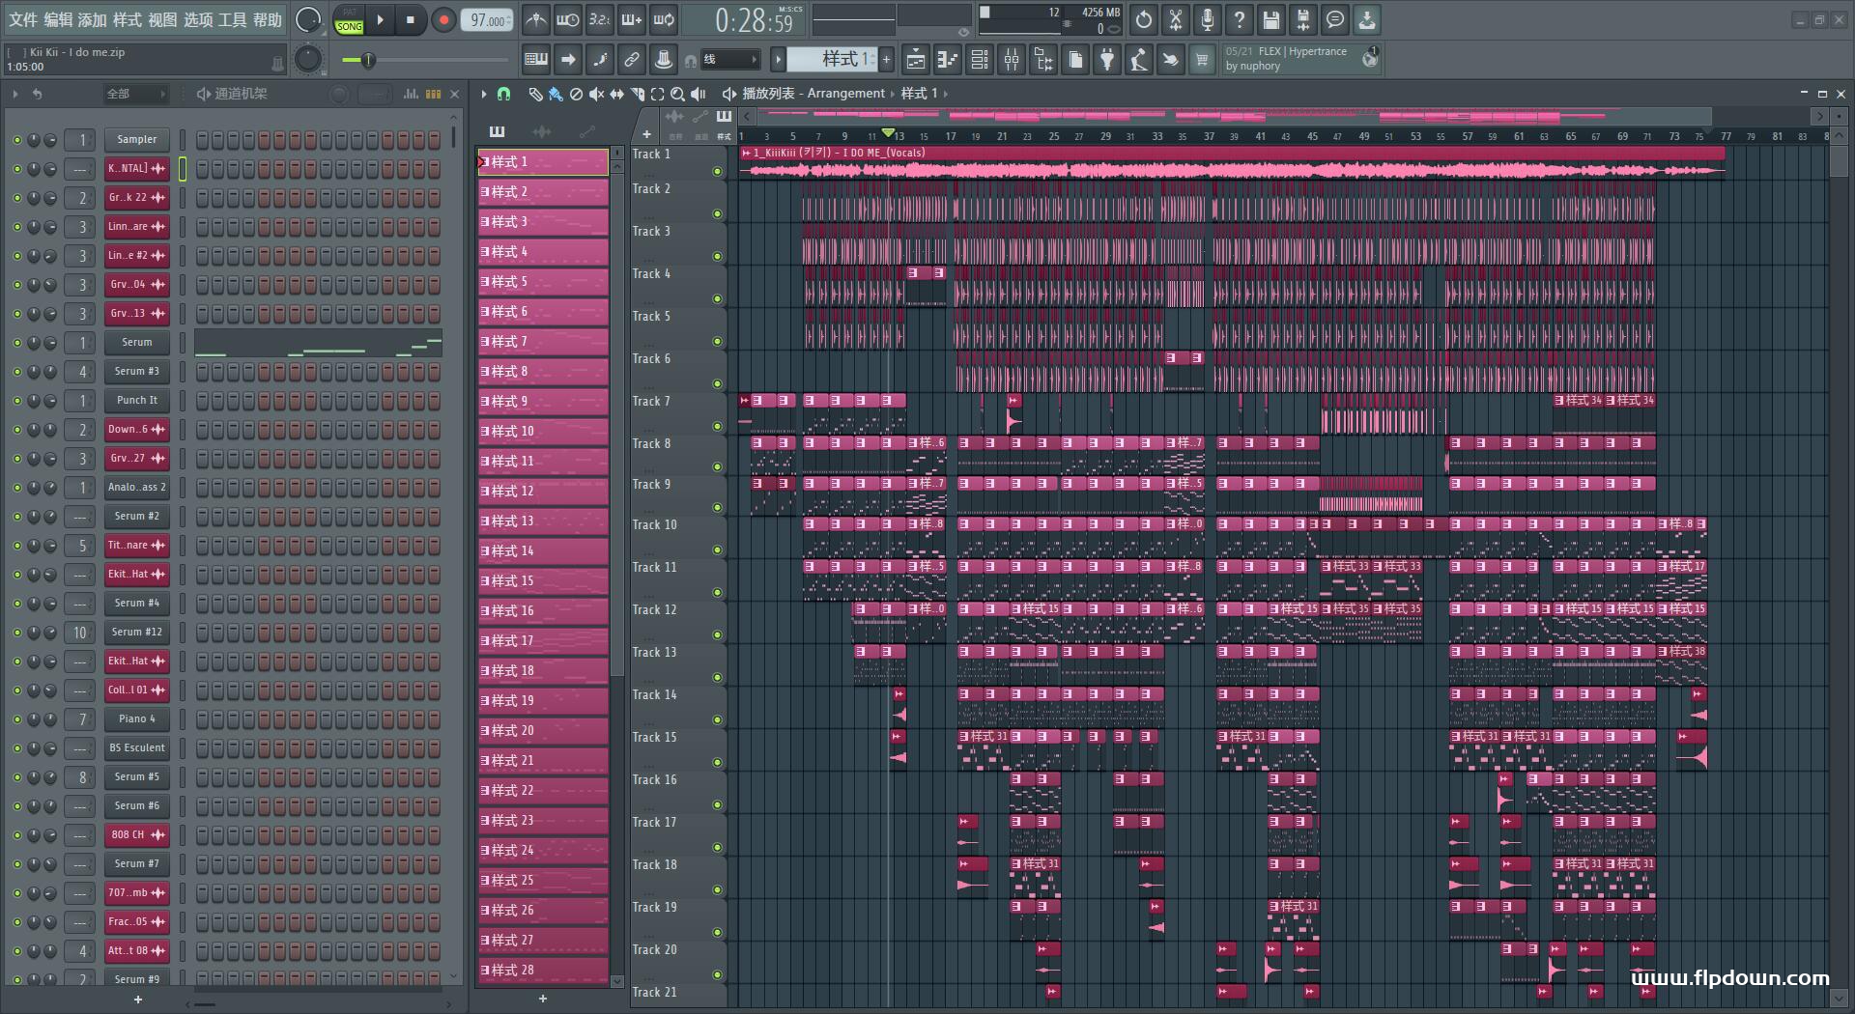Image resolution: width=1855 pixels, height=1014 pixels.
Task: Open the 线 snap setting dropdown
Action: pos(729,60)
